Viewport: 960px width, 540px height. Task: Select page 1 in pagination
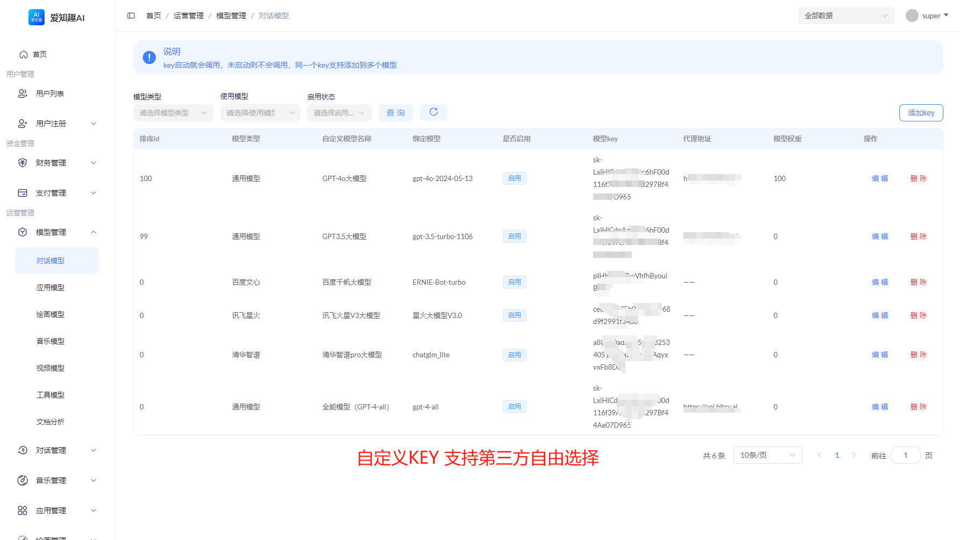coord(837,455)
